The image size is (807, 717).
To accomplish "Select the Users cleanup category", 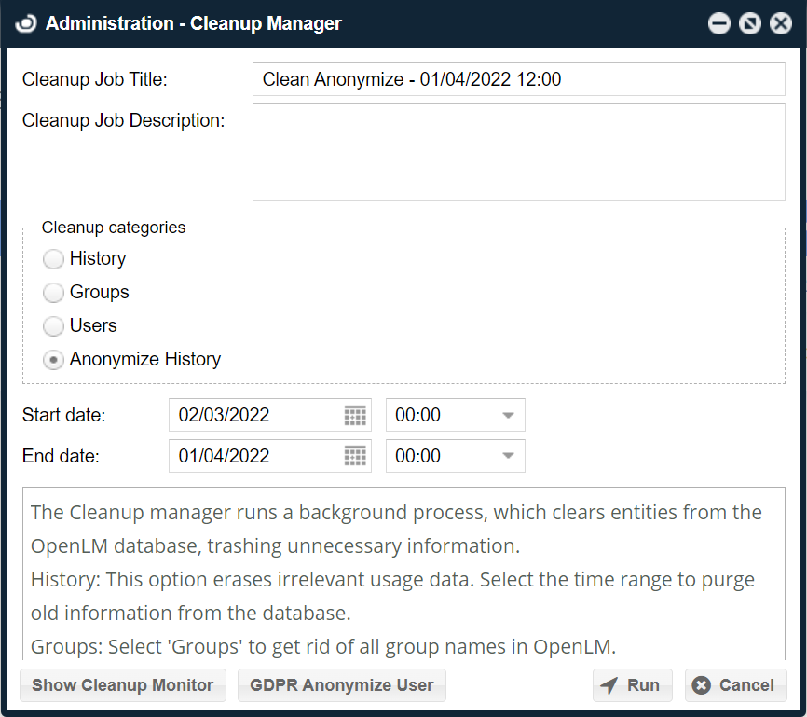I will coord(54,326).
